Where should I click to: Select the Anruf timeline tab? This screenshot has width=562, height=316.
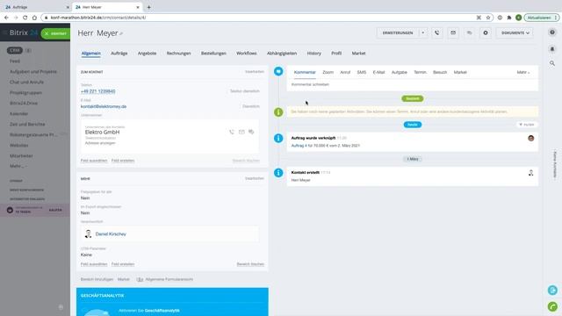[345, 72]
